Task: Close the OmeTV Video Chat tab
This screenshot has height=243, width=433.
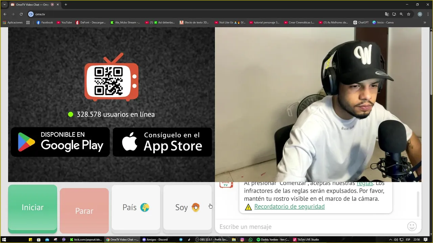Action: coord(58,4)
